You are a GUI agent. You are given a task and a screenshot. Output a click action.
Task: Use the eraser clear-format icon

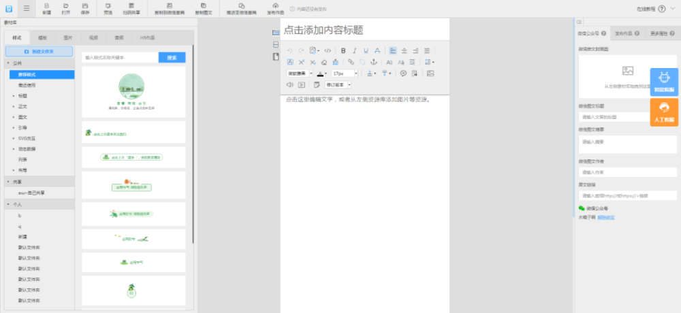pyautogui.click(x=324, y=62)
